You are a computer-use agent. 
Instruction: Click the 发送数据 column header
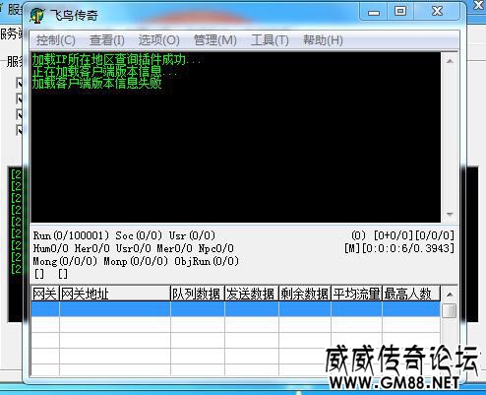pyautogui.click(x=252, y=294)
